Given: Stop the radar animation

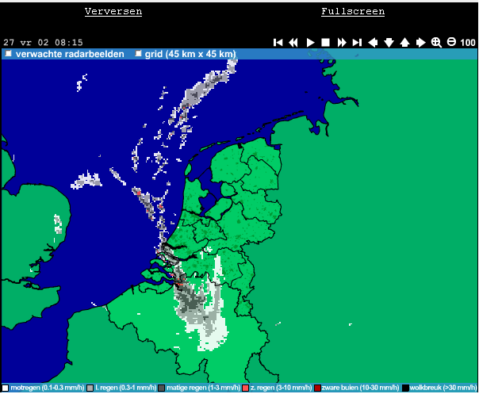Looking at the screenshot, I should coord(326,43).
